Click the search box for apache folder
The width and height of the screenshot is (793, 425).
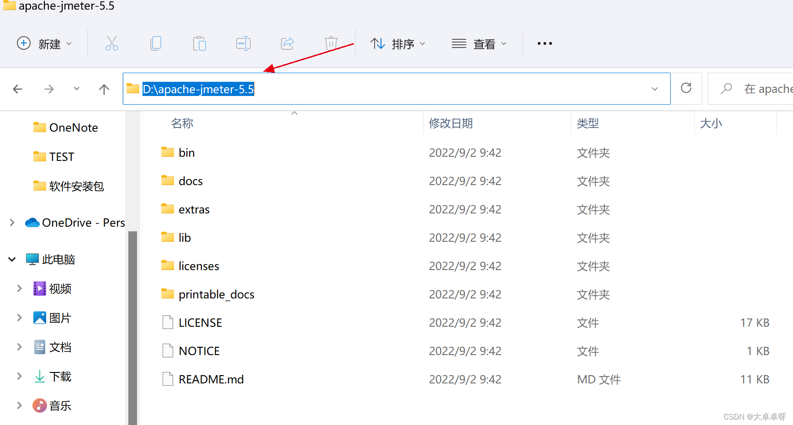tap(750, 89)
